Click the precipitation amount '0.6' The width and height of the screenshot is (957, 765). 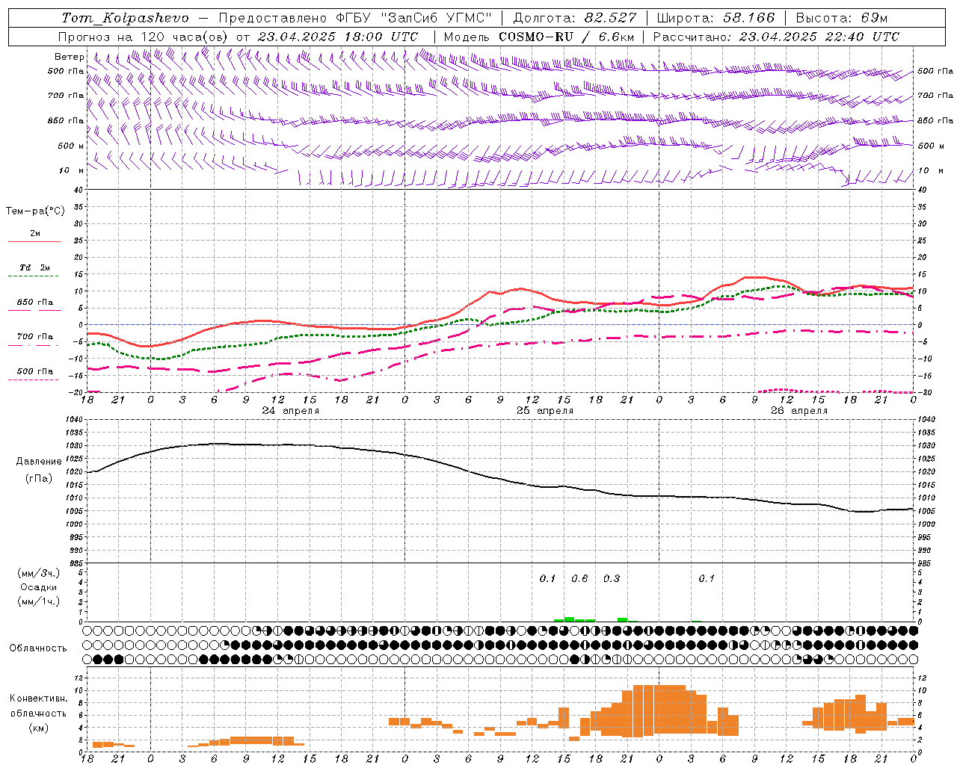[x=579, y=578]
